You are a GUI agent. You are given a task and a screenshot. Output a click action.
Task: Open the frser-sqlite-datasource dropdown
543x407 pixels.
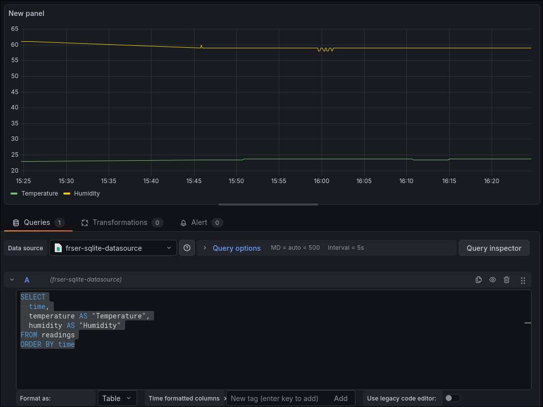[x=113, y=247]
